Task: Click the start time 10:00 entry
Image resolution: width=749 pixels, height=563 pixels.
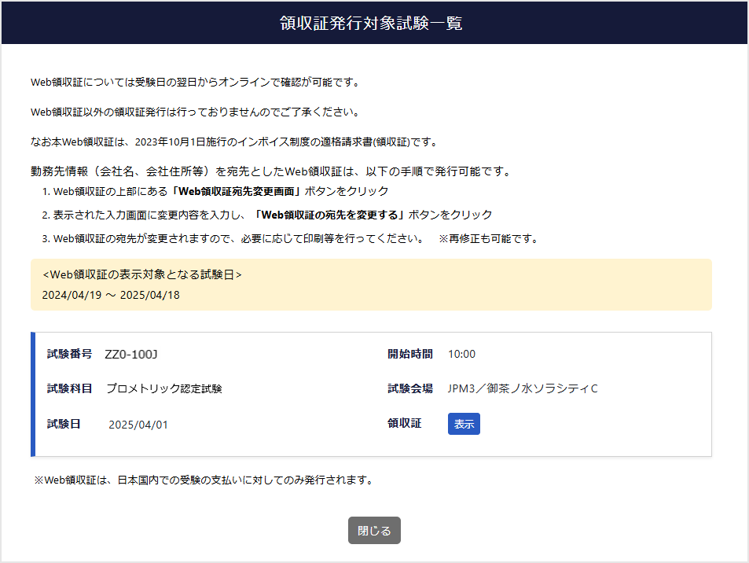Action: 461,354
